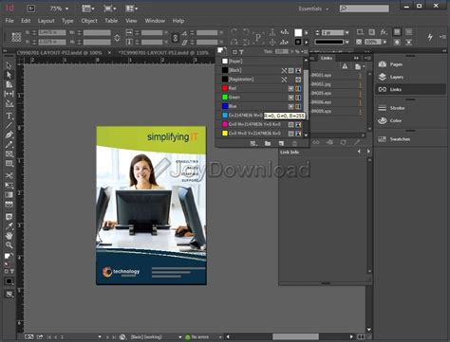The height and width of the screenshot is (342, 450).
Task: Open the Color panel button
Action: (x=410, y=120)
